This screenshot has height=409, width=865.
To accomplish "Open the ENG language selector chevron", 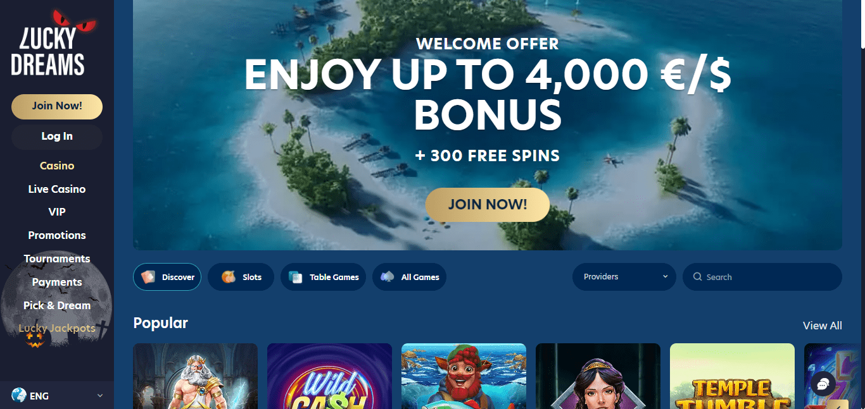I will [99, 396].
